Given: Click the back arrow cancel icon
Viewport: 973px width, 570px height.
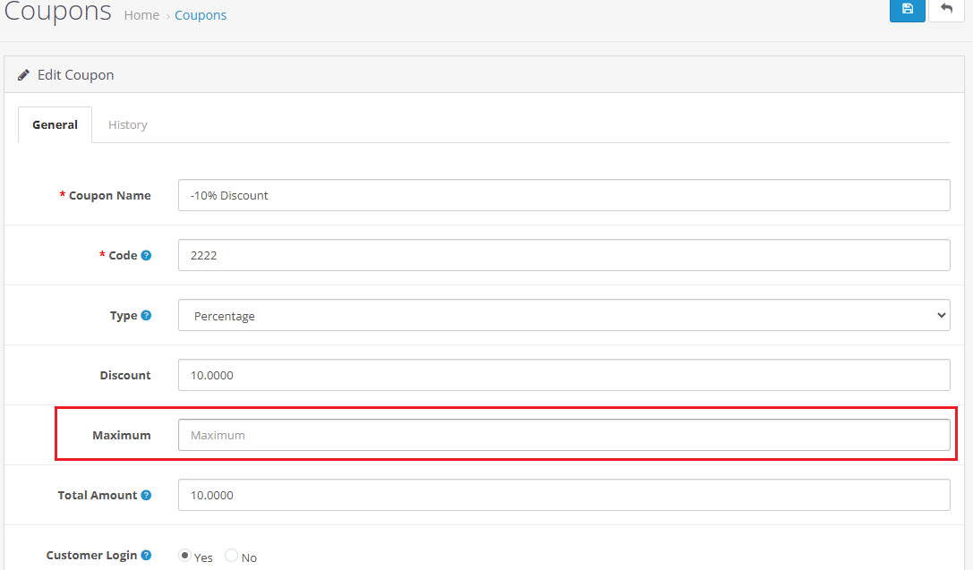Looking at the screenshot, I should [946, 9].
